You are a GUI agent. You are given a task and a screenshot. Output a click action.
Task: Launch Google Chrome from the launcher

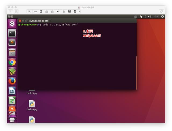pyautogui.click(x=12, y=62)
